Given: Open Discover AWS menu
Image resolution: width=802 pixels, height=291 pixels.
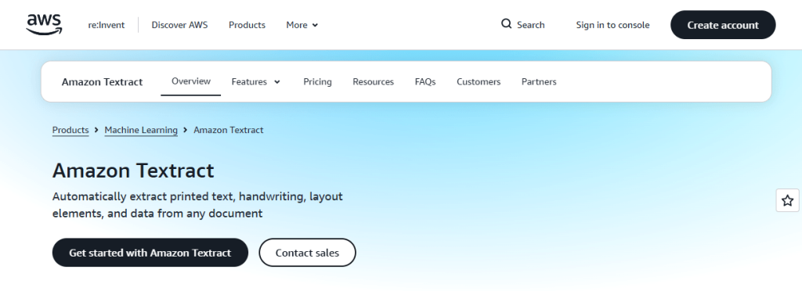Looking at the screenshot, I should (x=179, y=25).
